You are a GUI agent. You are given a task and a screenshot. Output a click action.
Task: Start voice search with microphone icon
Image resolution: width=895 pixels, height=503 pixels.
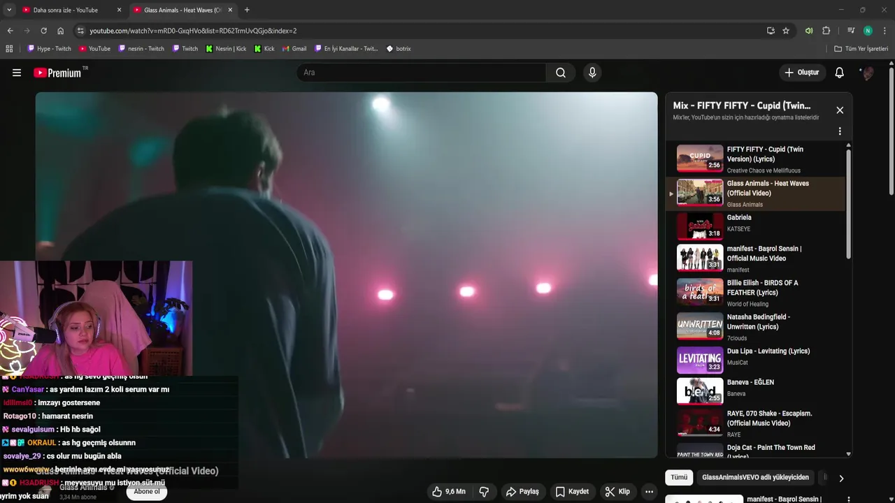592,73
